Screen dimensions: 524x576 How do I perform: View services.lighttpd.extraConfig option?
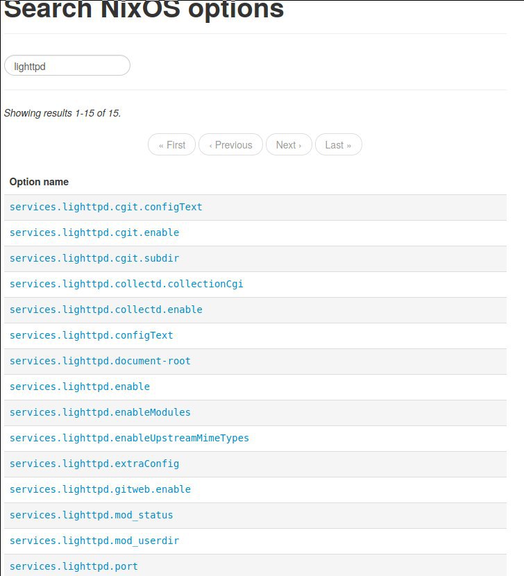(x=94, y=464)
